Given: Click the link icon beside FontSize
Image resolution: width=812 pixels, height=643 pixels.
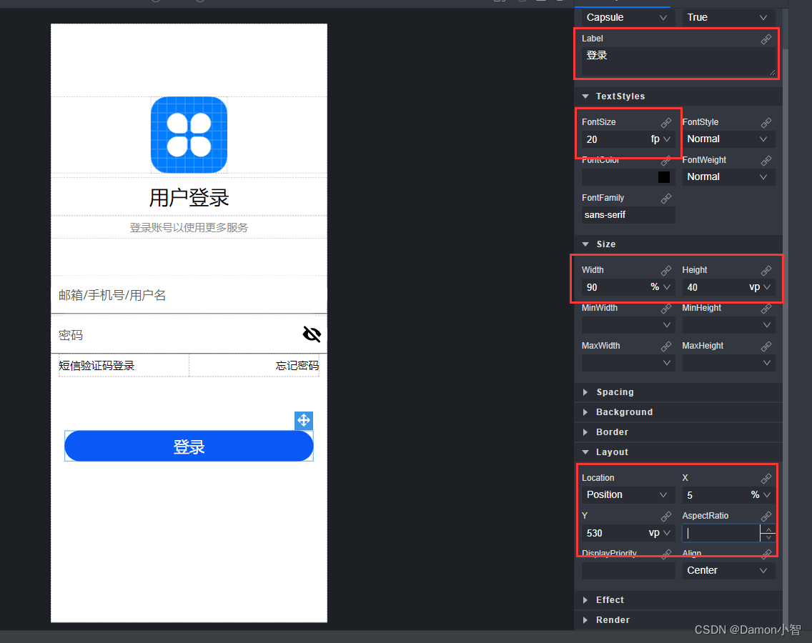Looking at the screenshot, I should tap(666, 122).
